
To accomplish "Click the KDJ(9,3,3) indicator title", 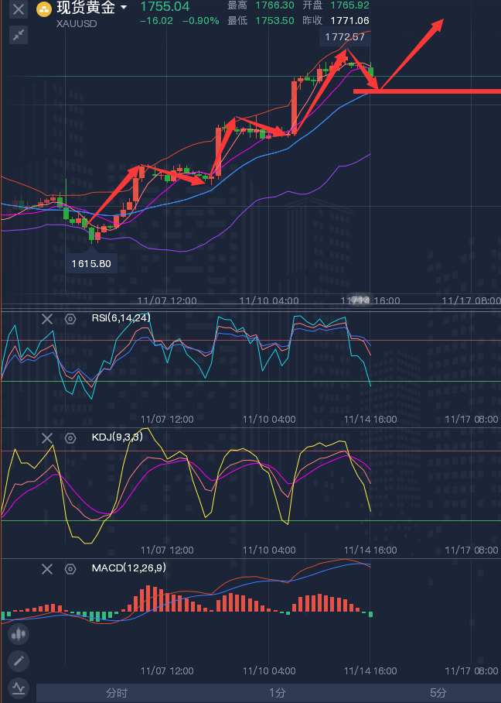I will point(118,437).
